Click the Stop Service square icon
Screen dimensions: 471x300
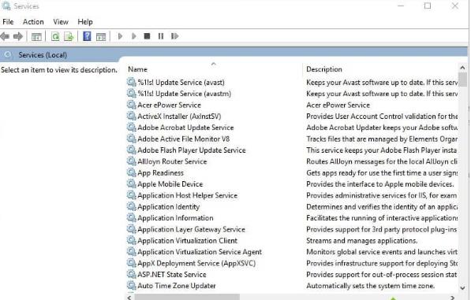147,36
